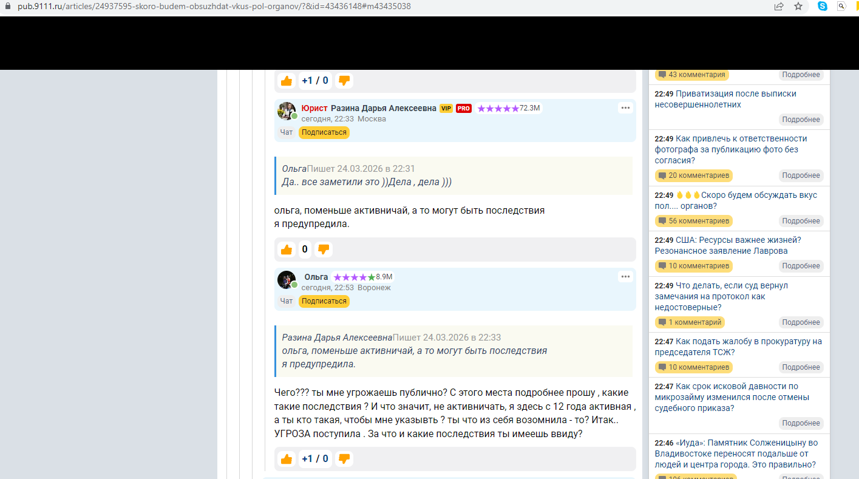This screenshot has height=479, width=859.
Task: Open the 1 комментарий badge
Action: [690, 322]
